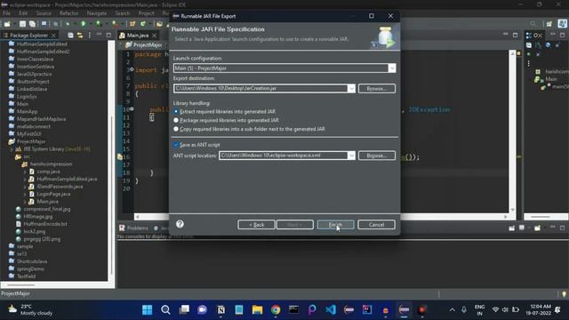Open IntelliJ IDEA from taskbar
569x320 pixels.
[x=367, y=310]
